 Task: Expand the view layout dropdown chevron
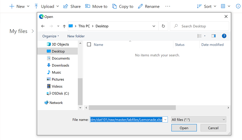point(229,6)
